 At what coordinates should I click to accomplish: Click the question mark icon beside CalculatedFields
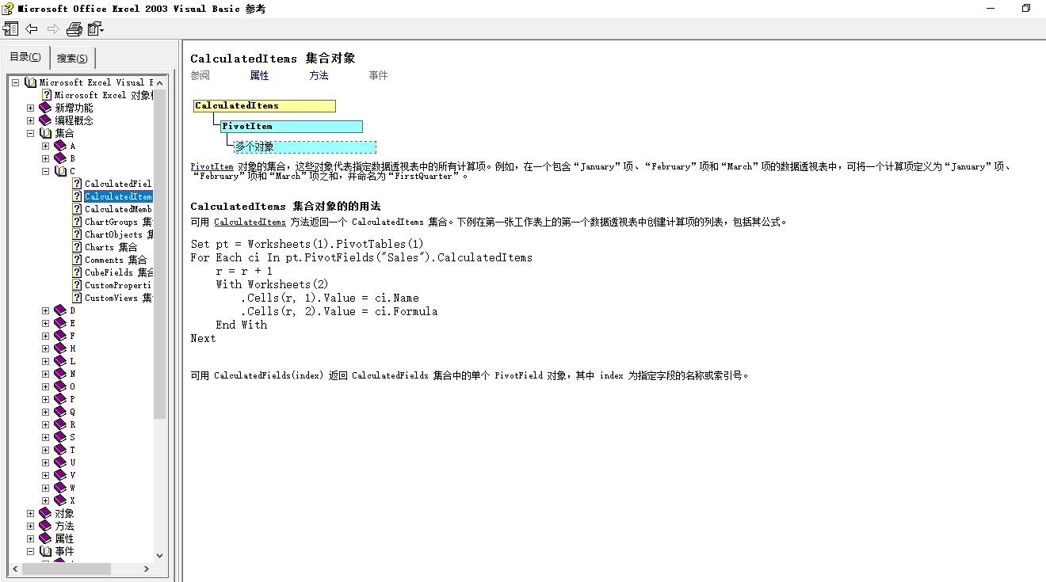click(77, 184)
